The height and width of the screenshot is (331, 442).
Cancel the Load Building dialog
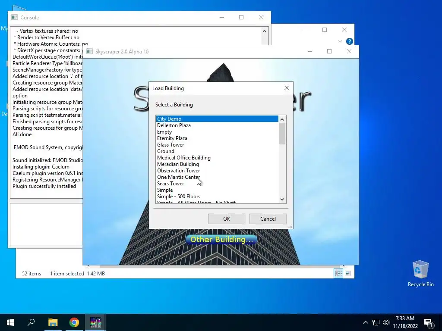point(268,219)
